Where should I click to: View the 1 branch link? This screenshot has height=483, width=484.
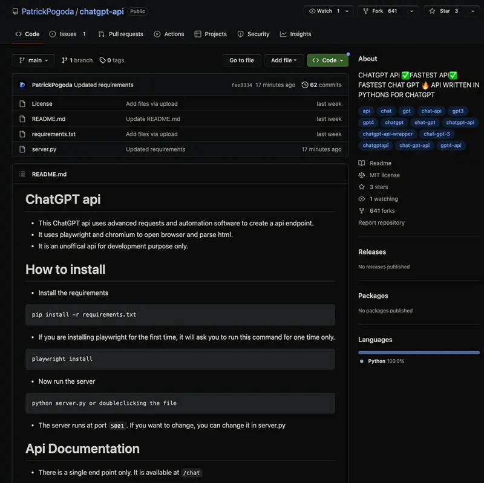pos(77,60)
